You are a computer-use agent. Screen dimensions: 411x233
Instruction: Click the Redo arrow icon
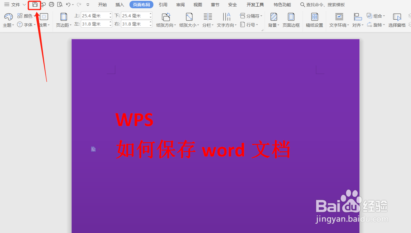coord(79,5)
